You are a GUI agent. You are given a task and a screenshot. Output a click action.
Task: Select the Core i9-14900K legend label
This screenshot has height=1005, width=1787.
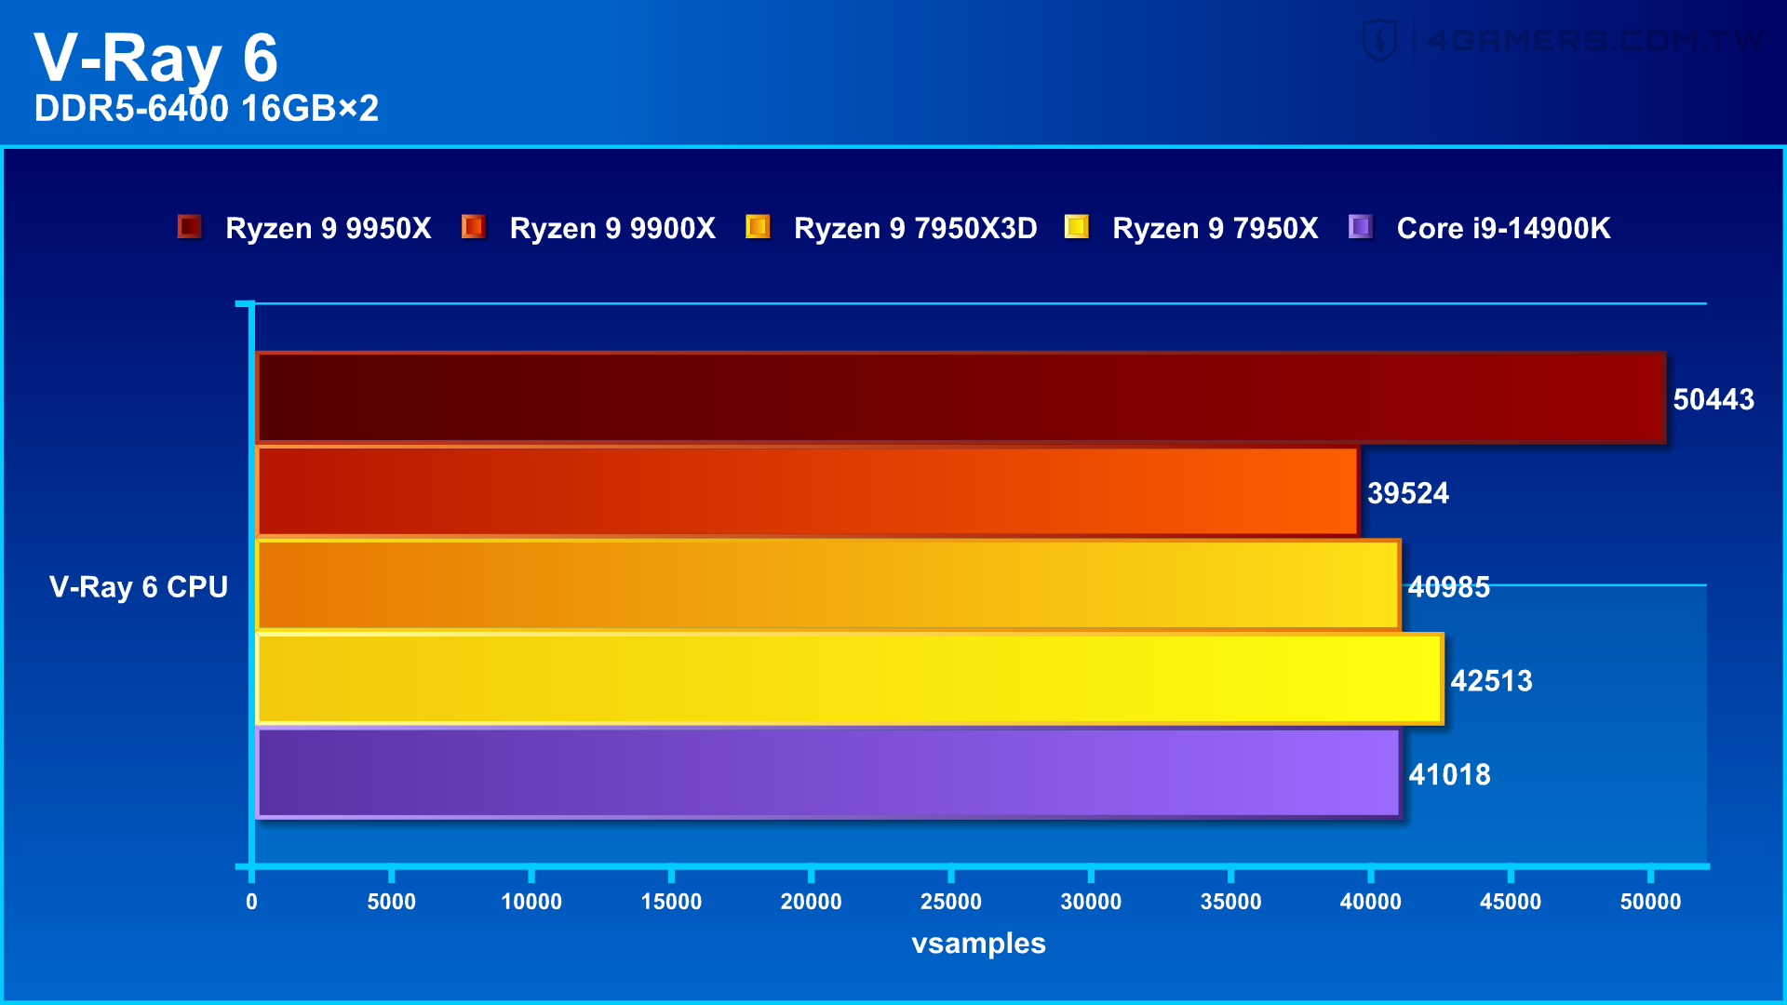pos(1503,229)
